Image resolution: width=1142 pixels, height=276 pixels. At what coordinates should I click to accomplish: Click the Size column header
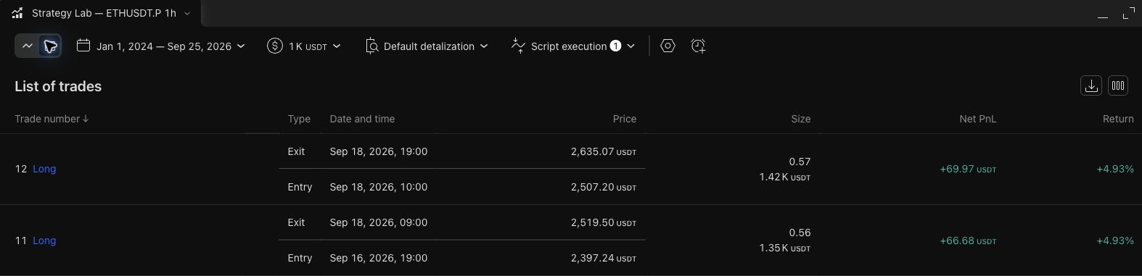tap(801, 119)
